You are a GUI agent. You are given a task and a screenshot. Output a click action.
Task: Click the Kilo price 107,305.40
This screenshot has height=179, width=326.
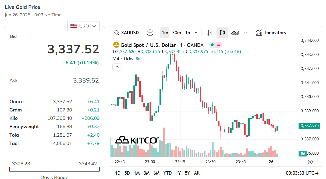point(60,118)
